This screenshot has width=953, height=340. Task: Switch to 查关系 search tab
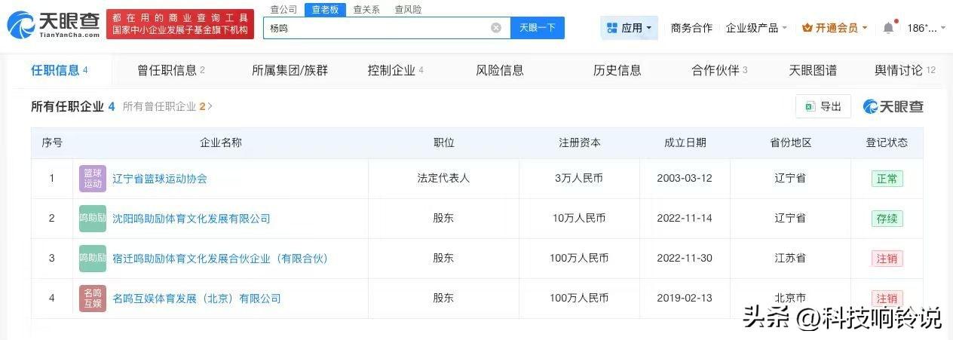click(366, 10)
